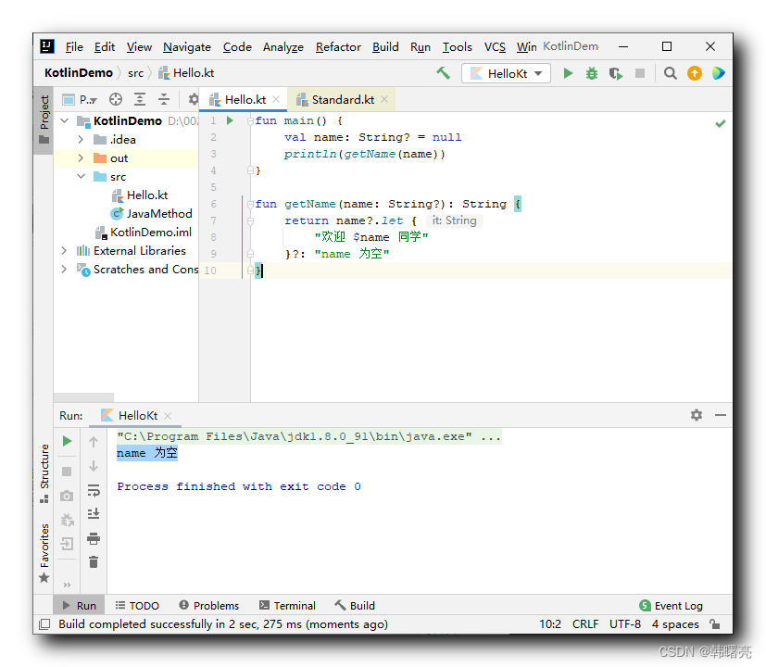The height and width of the screenshot is (667, 766).
Task: Rerun HelloKt in the Run panel
Action: (68, 441)
